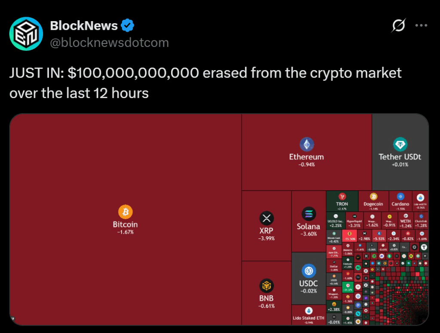Click the blue verified badge
Screen dimensions: 440x333
click(127, 26)
